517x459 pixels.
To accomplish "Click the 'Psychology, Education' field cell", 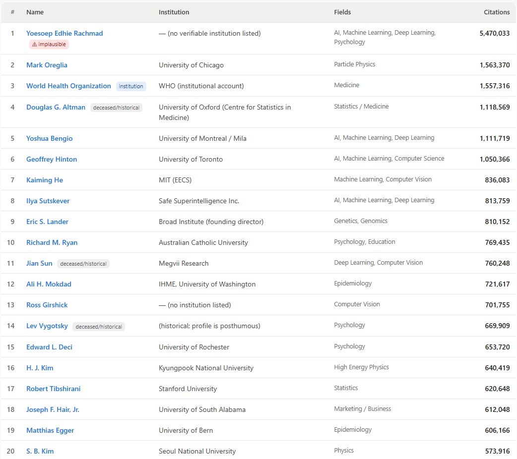I will [x=364, y=241].
